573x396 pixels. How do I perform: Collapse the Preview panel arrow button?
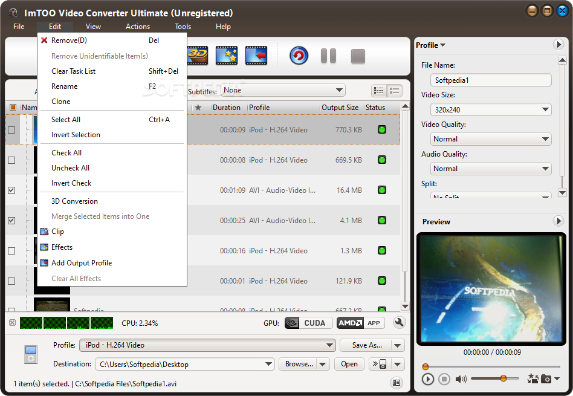[558, 221]
